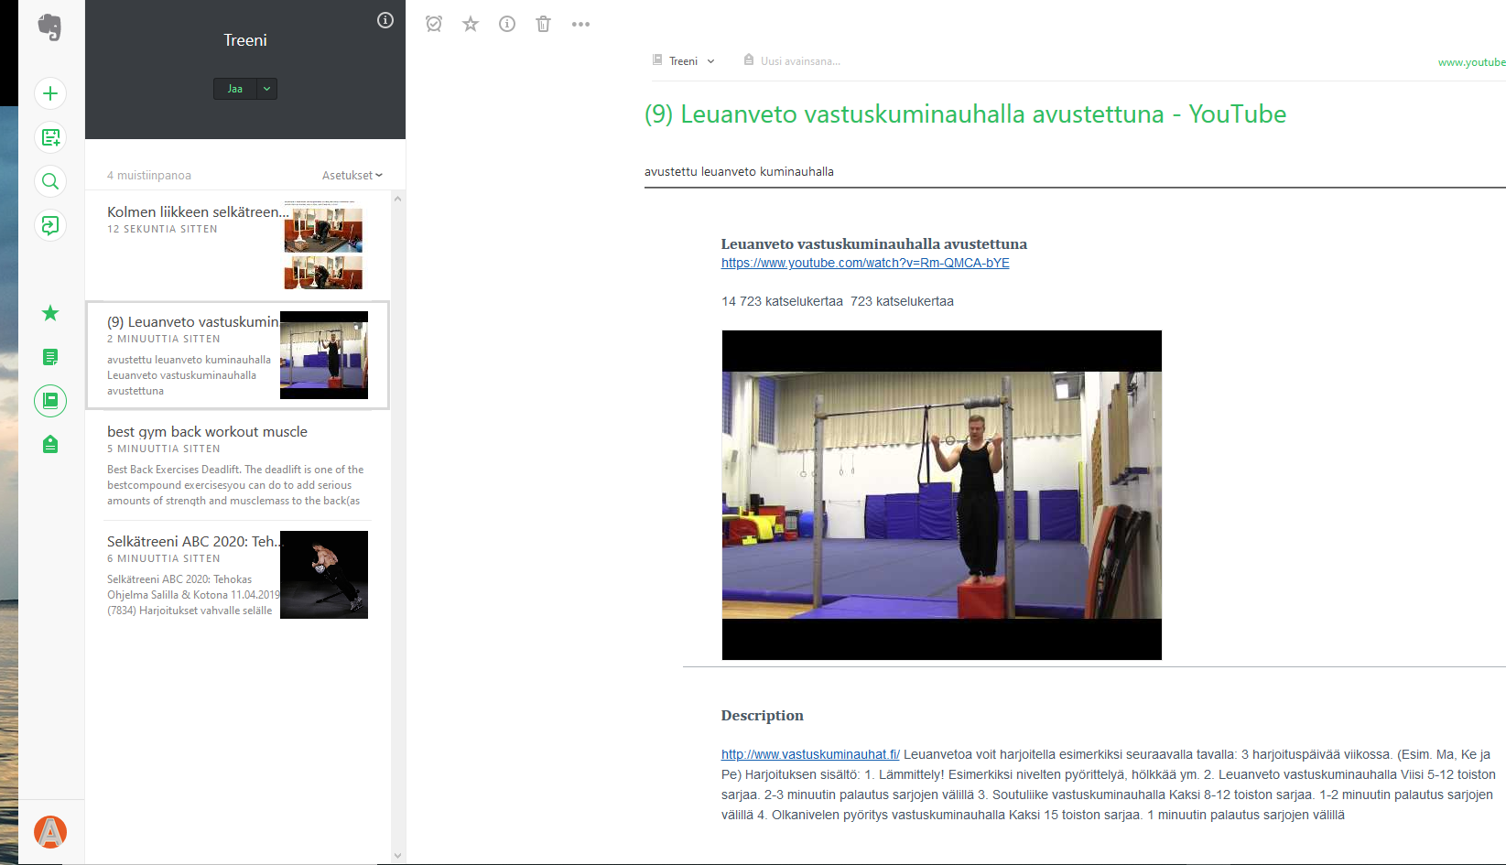Set a reminder with alarm clock icon
Image resolution: width=1506 pixels, height=865 pixels.
pyautogui.click(x=434, y=24)
